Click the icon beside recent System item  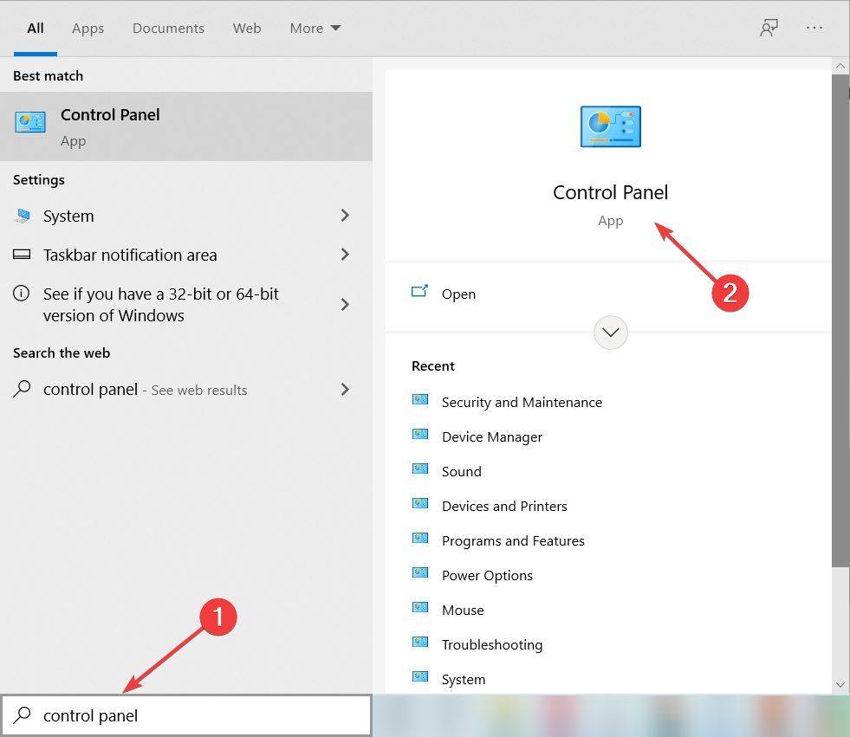click(x=420, y=677)
